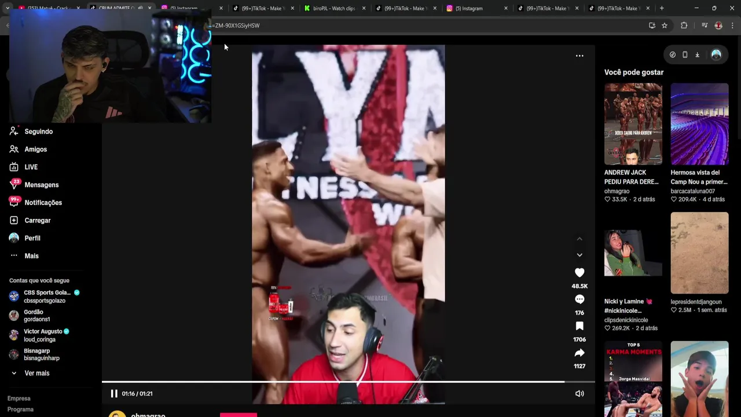Open the browser extensions puzzle icon
The width and height of the screenshot is (741, 417).
(x=684, y=25)
